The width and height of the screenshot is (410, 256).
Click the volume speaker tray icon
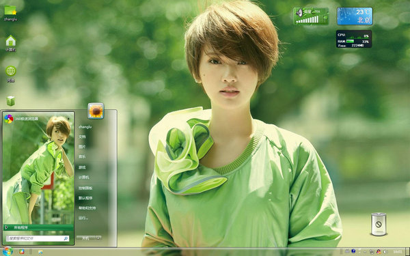tap(385, 251)
